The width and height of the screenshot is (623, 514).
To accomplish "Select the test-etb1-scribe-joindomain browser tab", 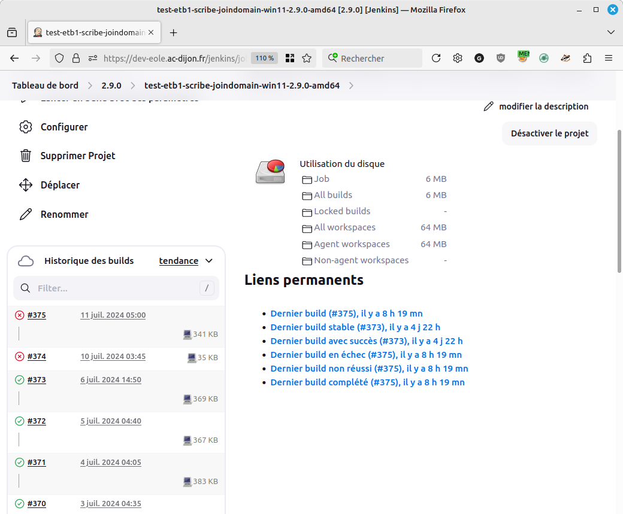I will (94, 32).
